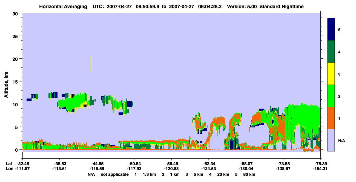The width and height of the screenshot is (356, 182).
Task: Click the altitude tick label 15
Action: pyautogui.click(x=16, y=82)
